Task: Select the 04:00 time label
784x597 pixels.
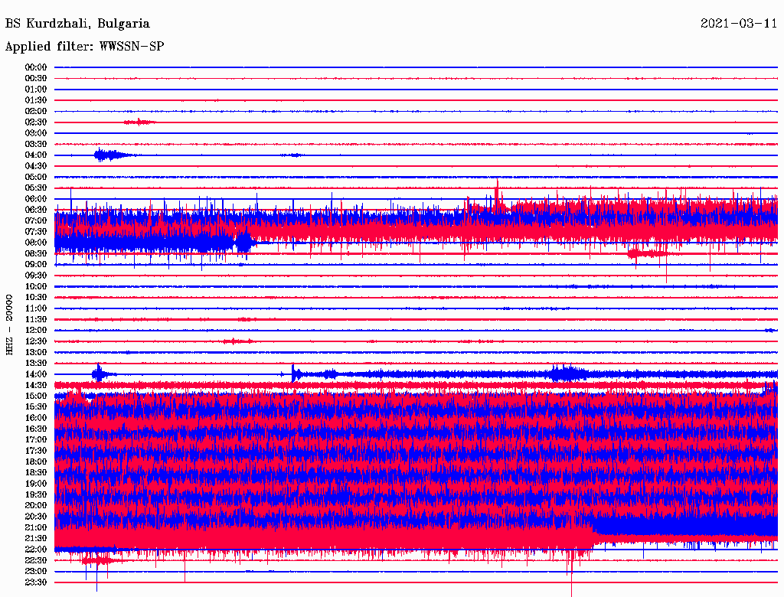Action: (36, 155)
